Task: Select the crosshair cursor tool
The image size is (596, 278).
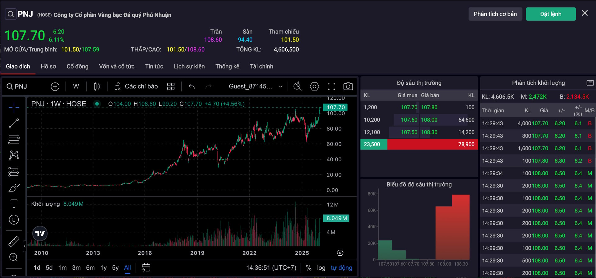Action: click(x=14, y=107)
